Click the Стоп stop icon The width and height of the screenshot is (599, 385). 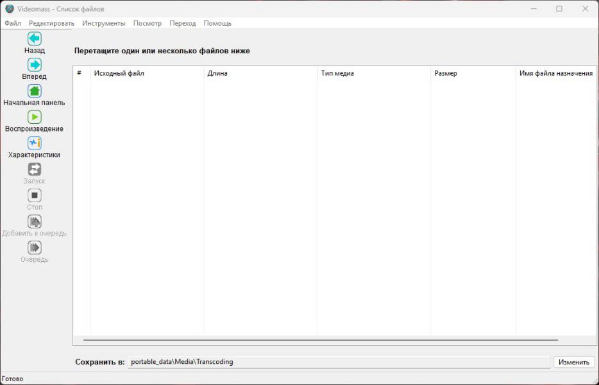tap(35, 195)
